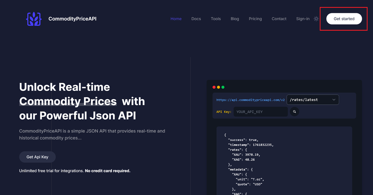Toggle the light/dark theme sun icon

pos(316,19)
